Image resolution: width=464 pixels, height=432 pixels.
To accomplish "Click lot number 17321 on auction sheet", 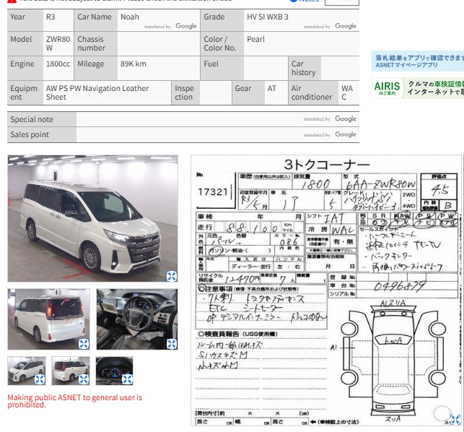I will click(212, 192).
